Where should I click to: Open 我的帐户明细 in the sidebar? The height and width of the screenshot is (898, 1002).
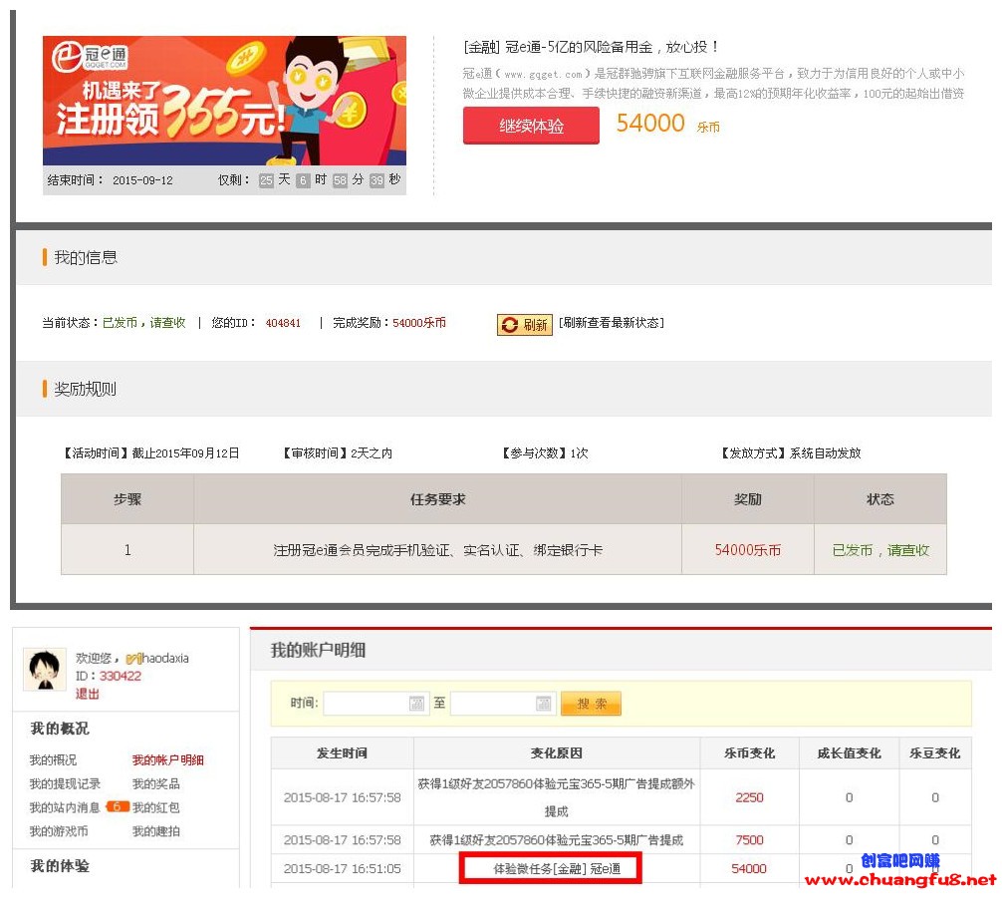168,759
